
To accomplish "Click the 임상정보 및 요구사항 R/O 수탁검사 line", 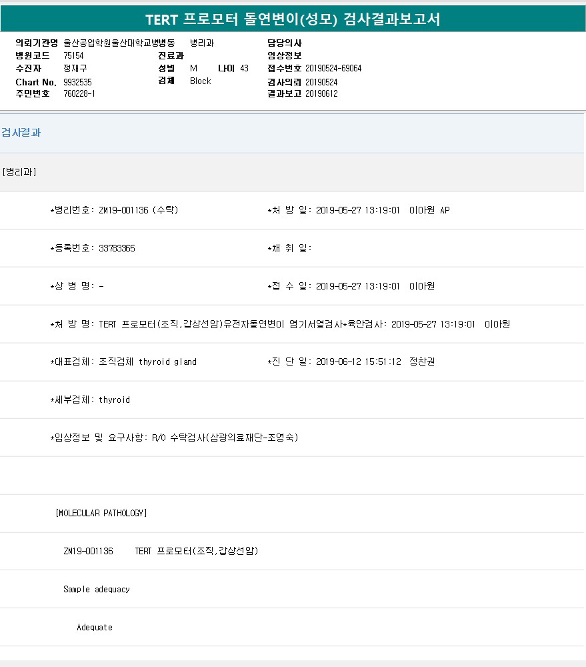I will 175,438.
